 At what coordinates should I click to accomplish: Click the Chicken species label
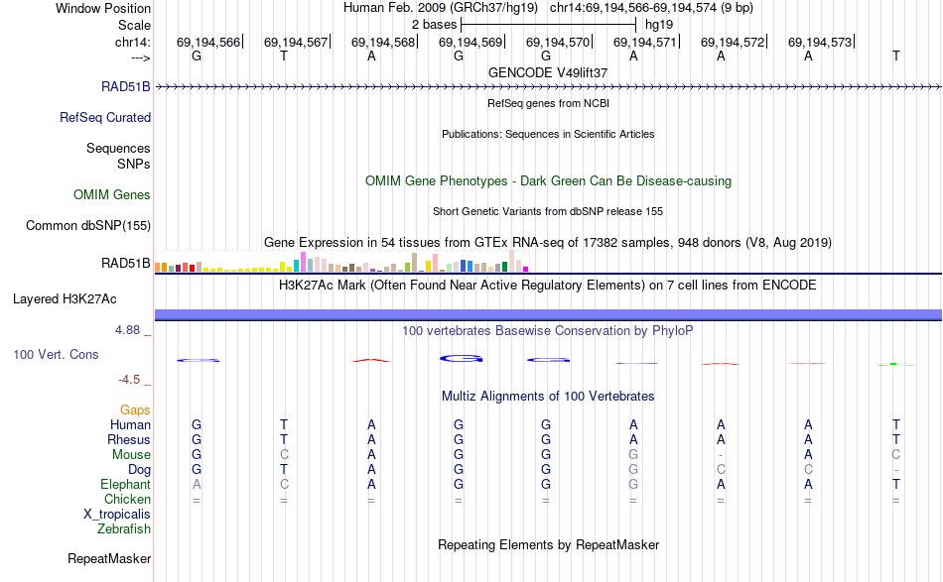(127, 500)
